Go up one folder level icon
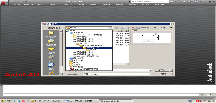This screenshot has height=103, width=216. pos(122,28)
